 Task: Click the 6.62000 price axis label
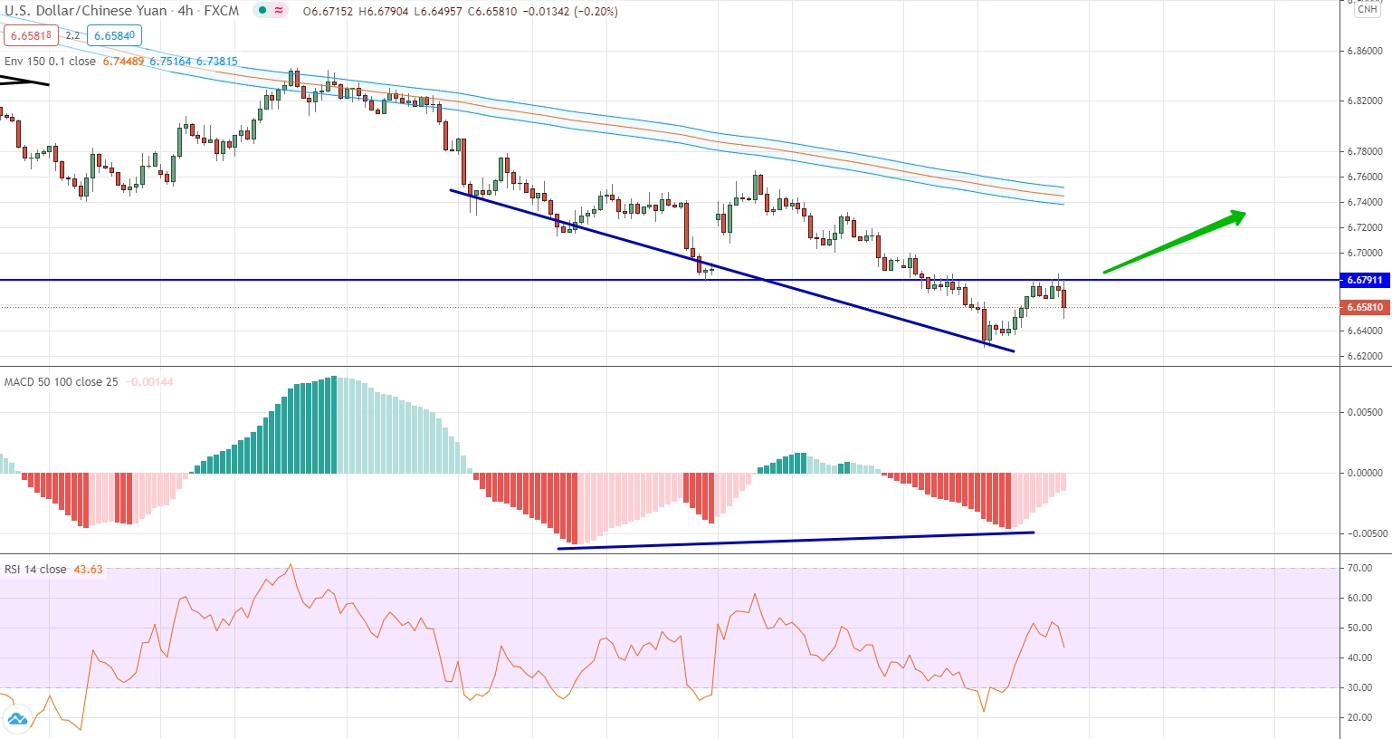(x=1364, y=356)
